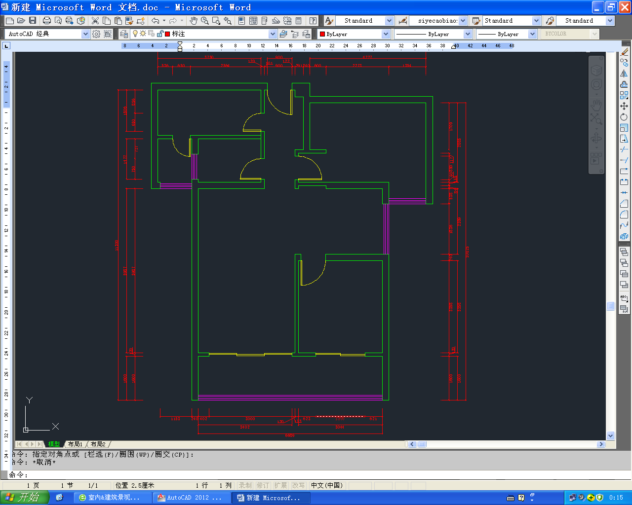
Task: Toggle the 标注 layer lightbulb on/off
Action: (x=135, y=34)
